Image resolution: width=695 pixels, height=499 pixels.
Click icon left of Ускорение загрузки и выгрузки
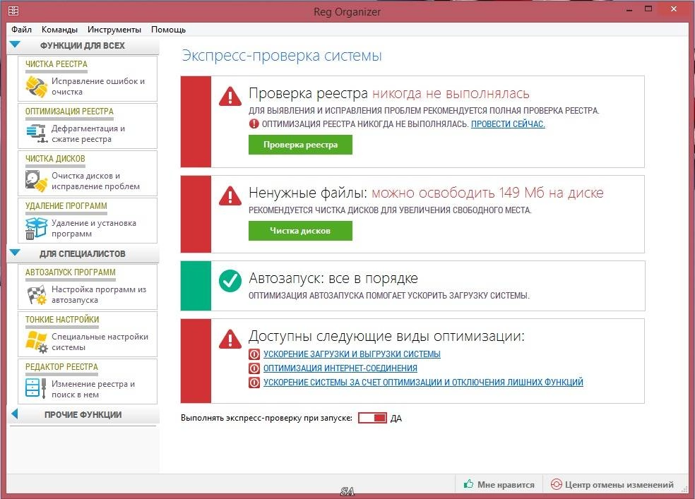point(254,354)
